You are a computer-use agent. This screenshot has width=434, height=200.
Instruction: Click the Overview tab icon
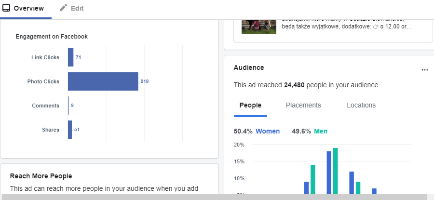6,8
